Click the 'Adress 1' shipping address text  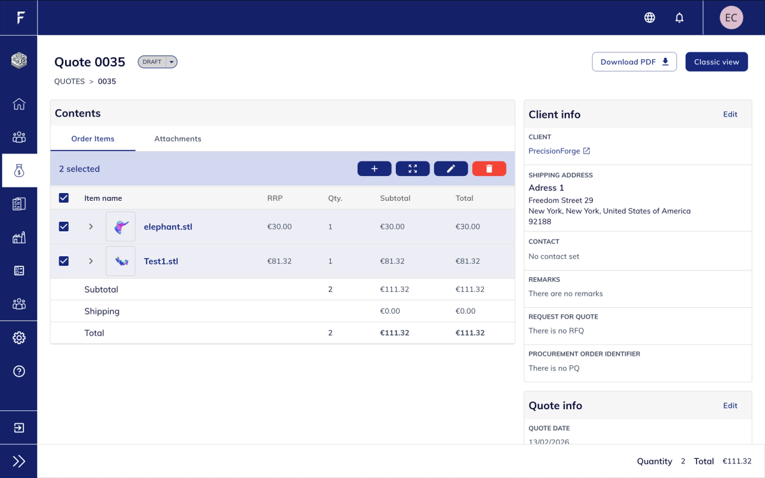point(546,188)
